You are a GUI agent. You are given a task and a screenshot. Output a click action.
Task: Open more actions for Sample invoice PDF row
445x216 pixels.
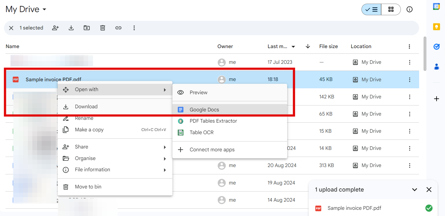pos(410,80)
